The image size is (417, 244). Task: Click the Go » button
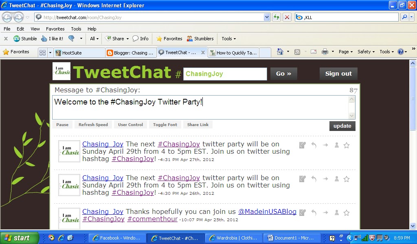click(283, 74)
